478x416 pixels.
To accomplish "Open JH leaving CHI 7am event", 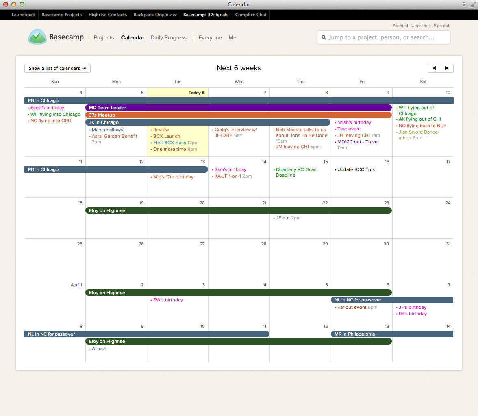I will tap(358, 135).
